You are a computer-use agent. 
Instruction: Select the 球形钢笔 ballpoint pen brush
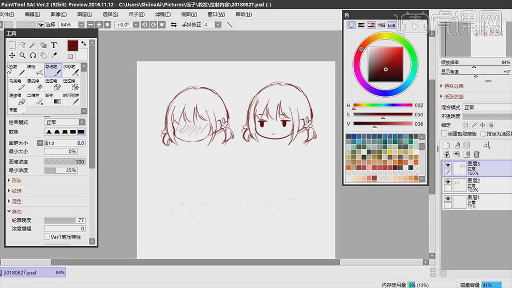pyautogui.click(x=71, y=99)
